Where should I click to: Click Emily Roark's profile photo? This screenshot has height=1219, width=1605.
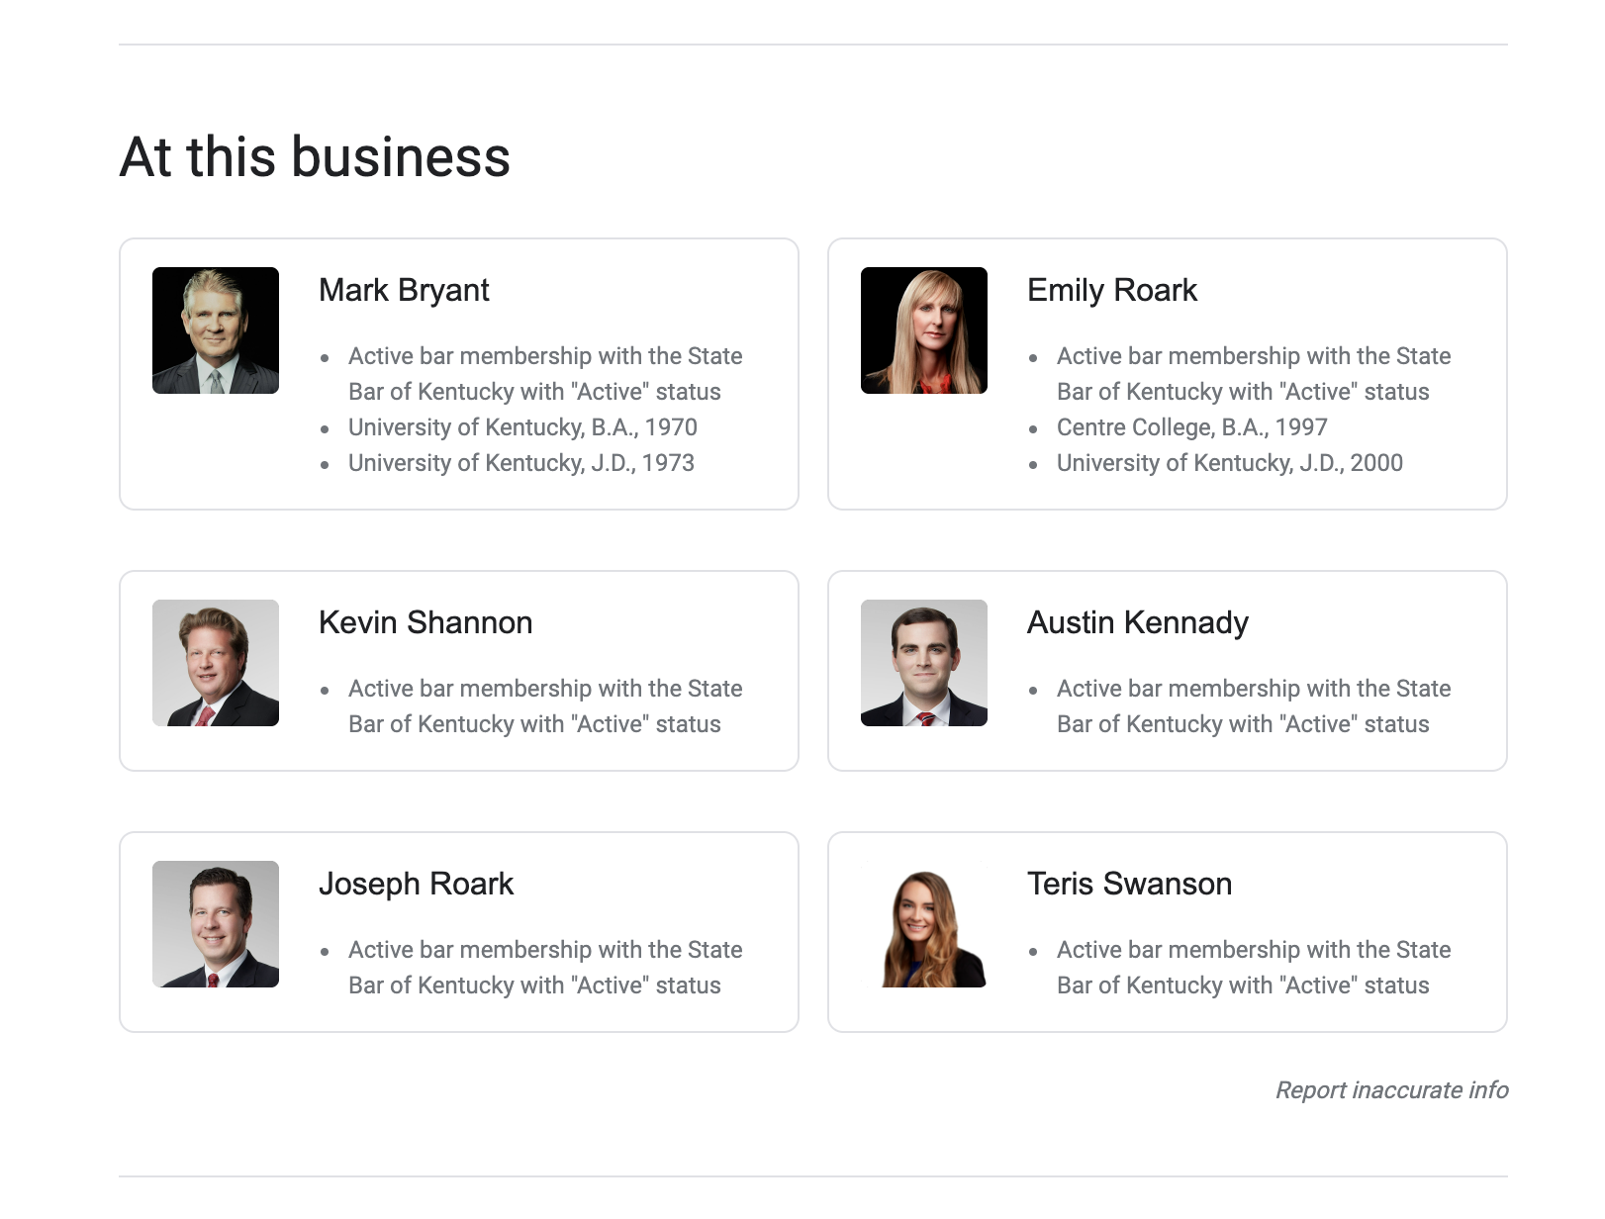(924, 330)
